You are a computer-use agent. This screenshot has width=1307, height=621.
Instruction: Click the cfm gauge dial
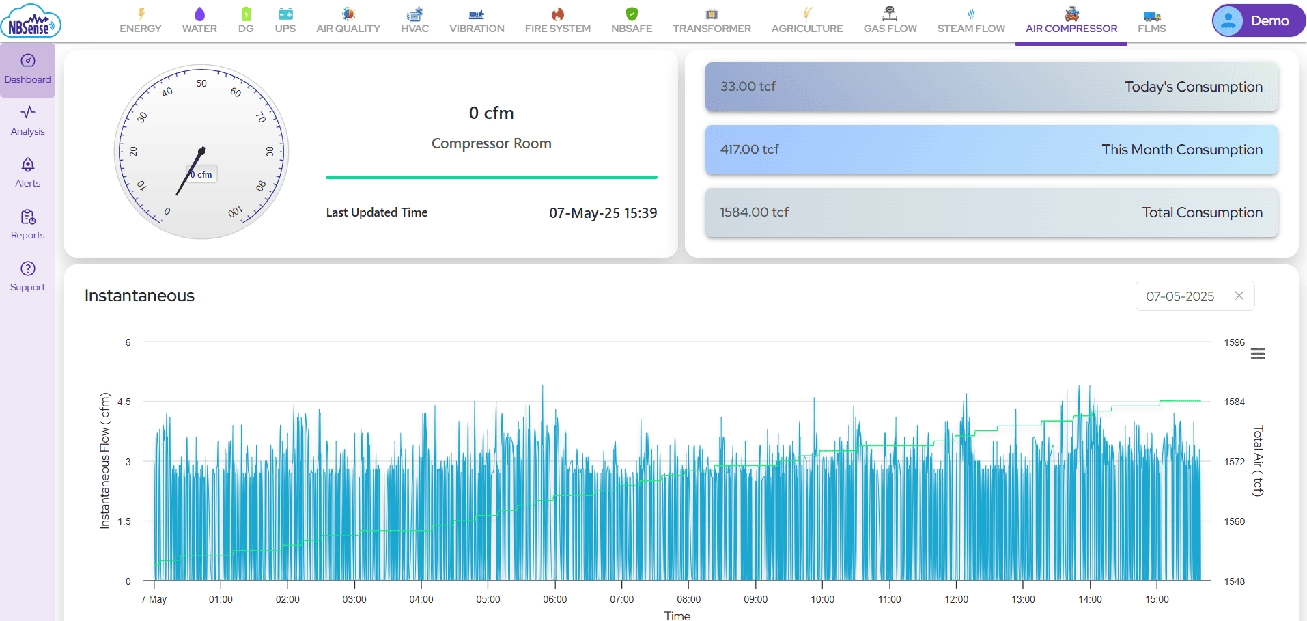pos(201,152)
